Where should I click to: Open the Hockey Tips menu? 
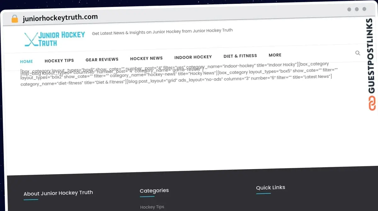[59, 60]
